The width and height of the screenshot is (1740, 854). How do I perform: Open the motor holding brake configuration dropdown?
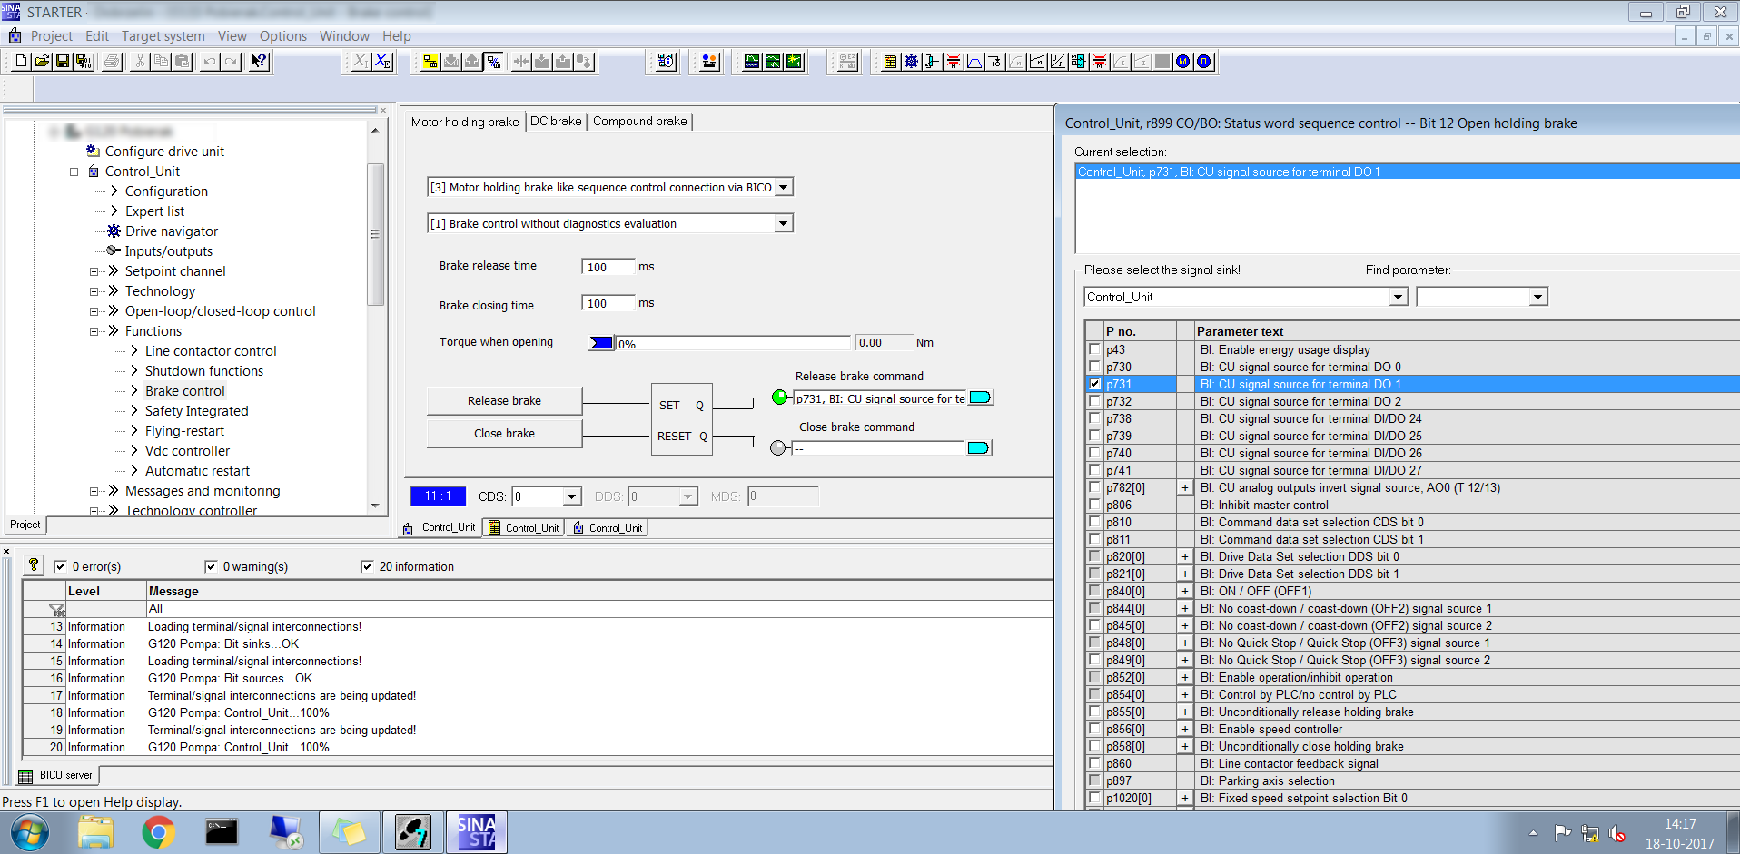(784, 187)
